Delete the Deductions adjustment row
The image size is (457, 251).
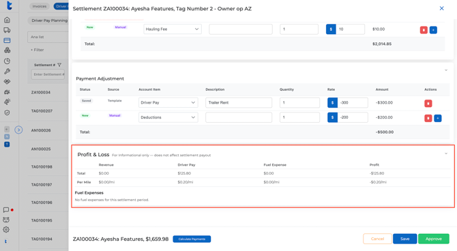[428, 118]
